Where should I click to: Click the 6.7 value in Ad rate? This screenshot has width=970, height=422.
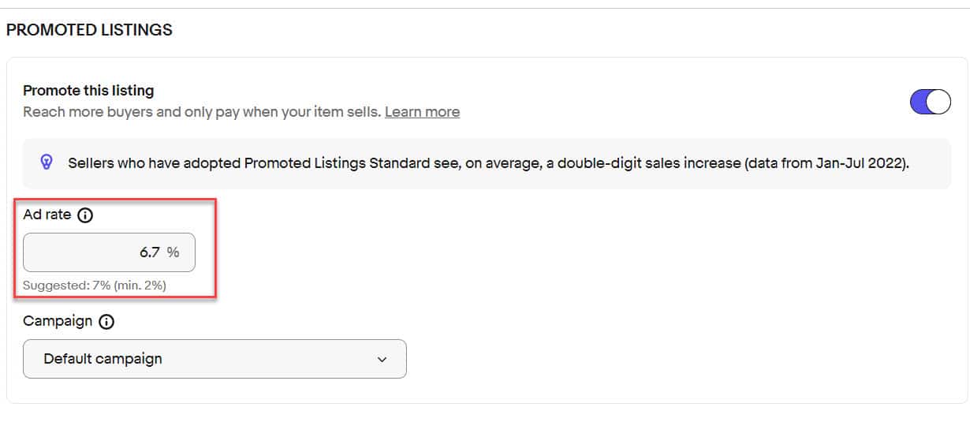pyautogui.click(x=150, y=252)
